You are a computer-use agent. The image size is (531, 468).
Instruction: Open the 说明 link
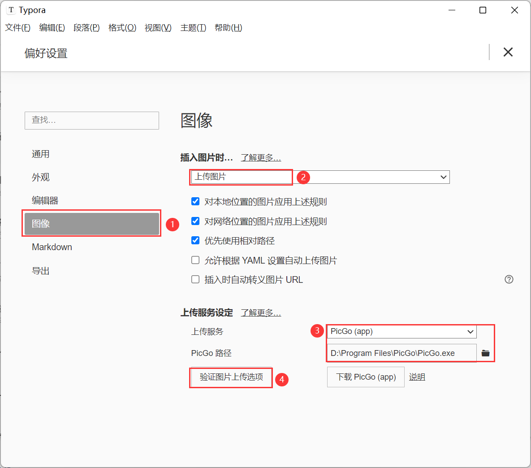coord(417,377)
